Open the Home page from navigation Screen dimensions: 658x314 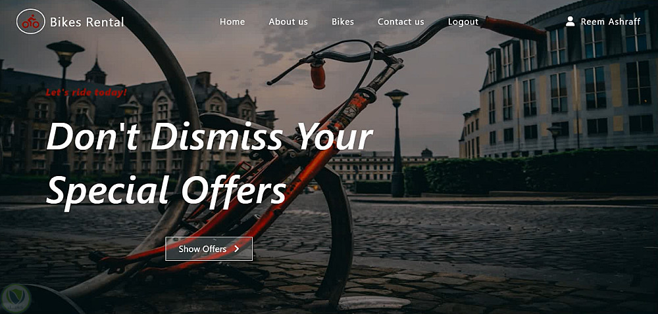[x=232, y=22]
